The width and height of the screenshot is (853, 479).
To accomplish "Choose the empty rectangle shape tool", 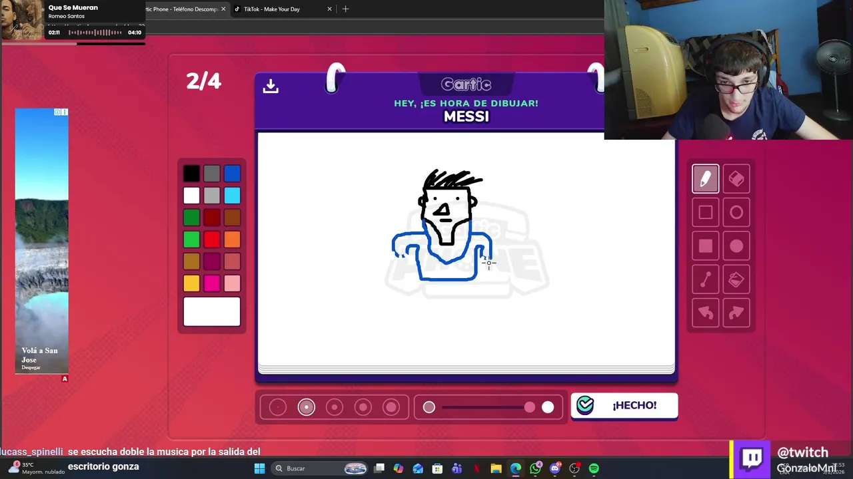I will point(705,212).
